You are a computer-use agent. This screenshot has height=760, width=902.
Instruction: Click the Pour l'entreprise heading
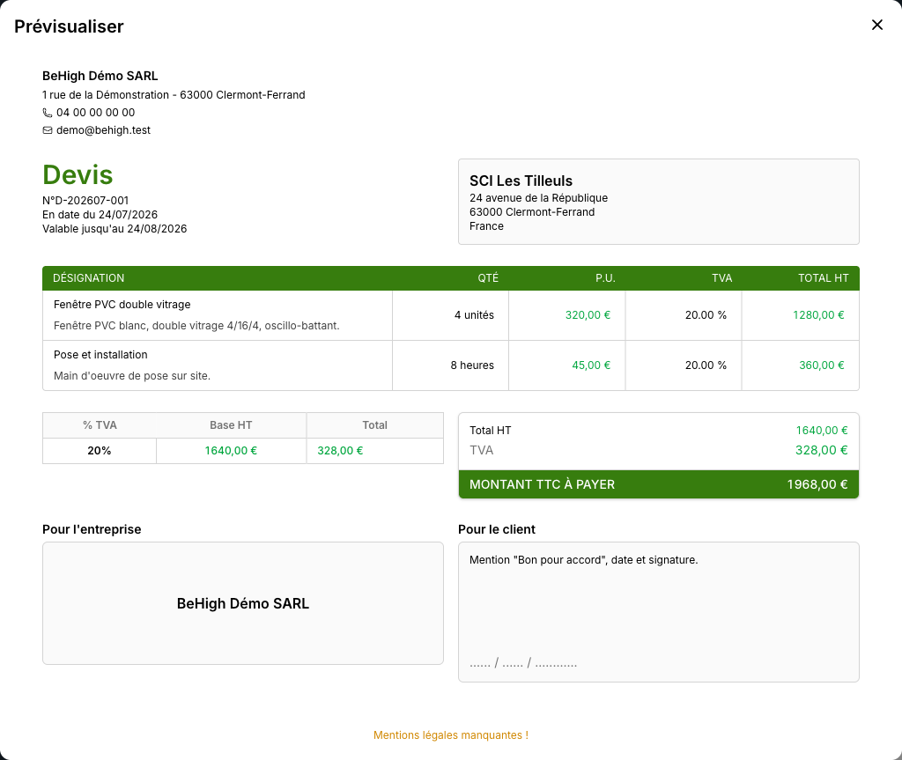92,529
